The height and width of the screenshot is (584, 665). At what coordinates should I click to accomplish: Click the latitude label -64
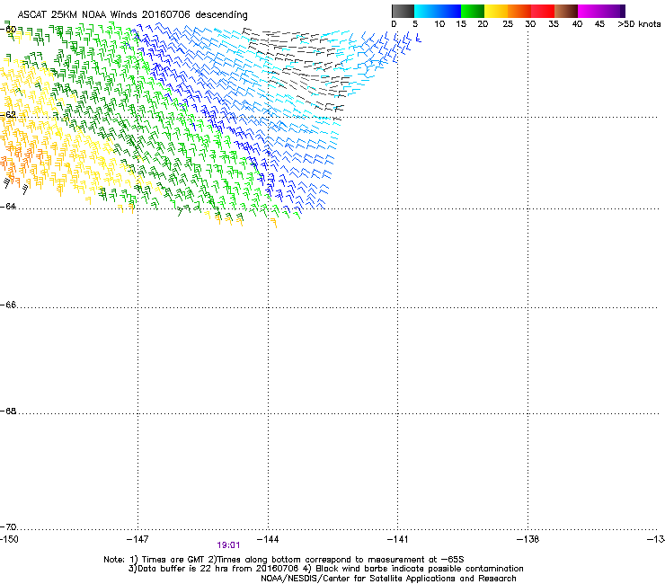click(x=8, y=206)
